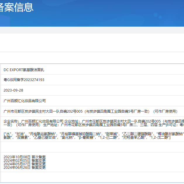Image resolution: width=184 pixels, height=184 pixels.
Task: Select the date '2023-09-28'
Action: [x=13, y=90]
